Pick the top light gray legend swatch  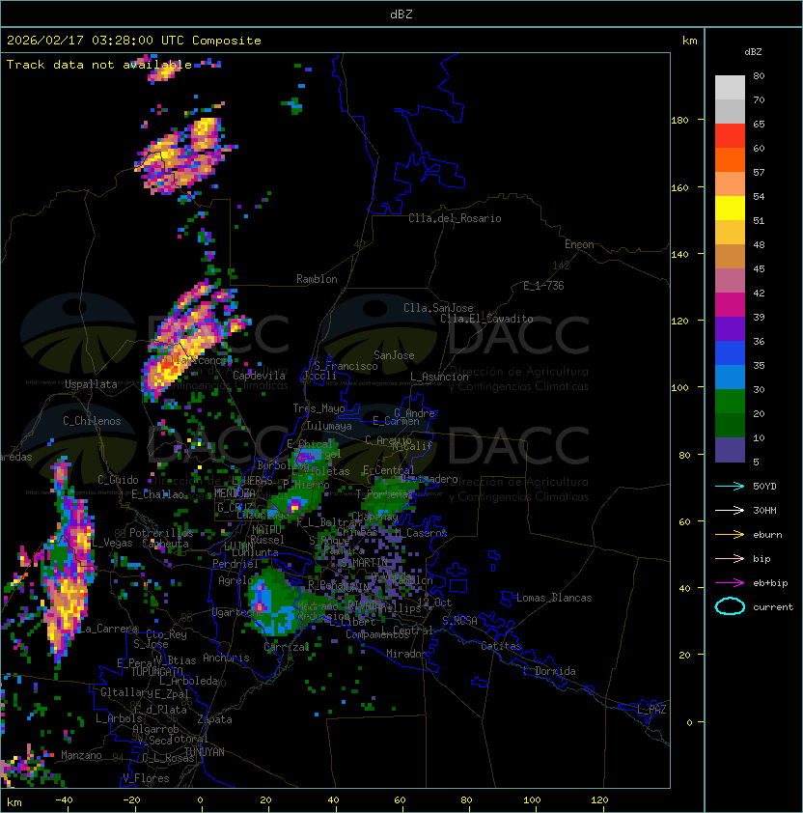[730, 88]
